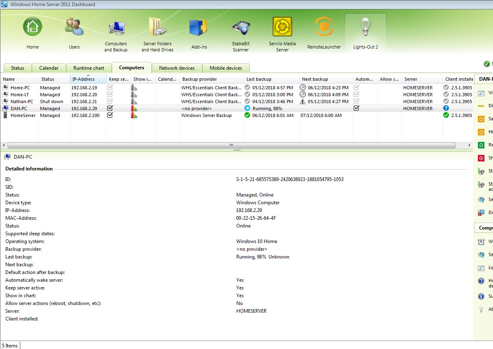Toggle Keep server active for Home-LT
The image size is (493, 349).
tap(110, 95)
